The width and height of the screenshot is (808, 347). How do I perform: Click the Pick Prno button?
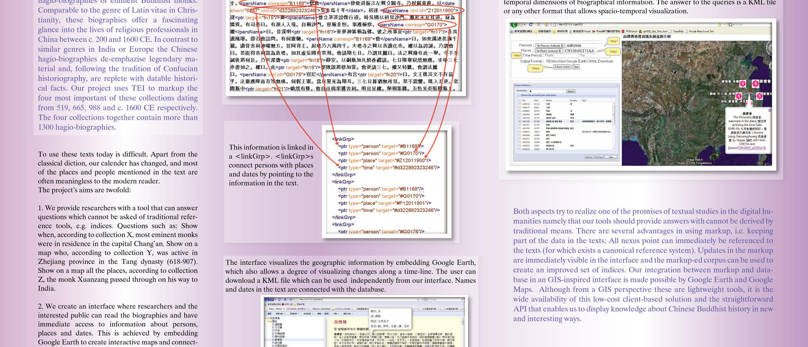click(x=599, y=157)
